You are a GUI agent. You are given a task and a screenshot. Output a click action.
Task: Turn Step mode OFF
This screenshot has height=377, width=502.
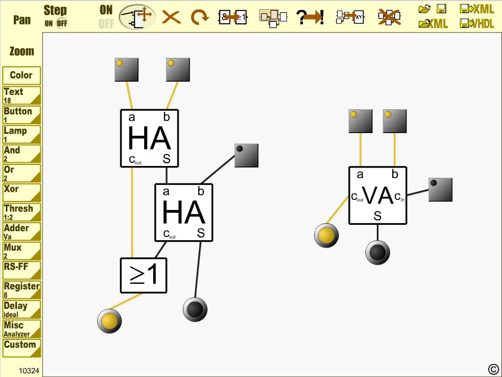pos(62,23)
